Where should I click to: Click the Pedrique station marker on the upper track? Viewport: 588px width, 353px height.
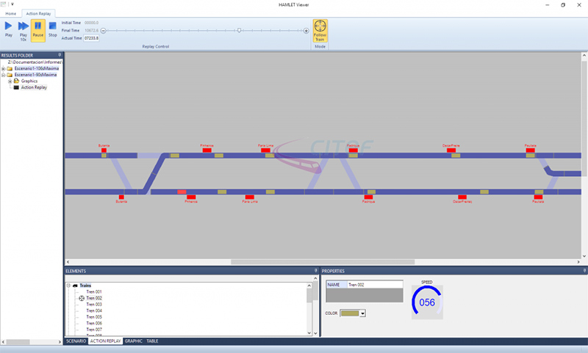pos(353,150)
